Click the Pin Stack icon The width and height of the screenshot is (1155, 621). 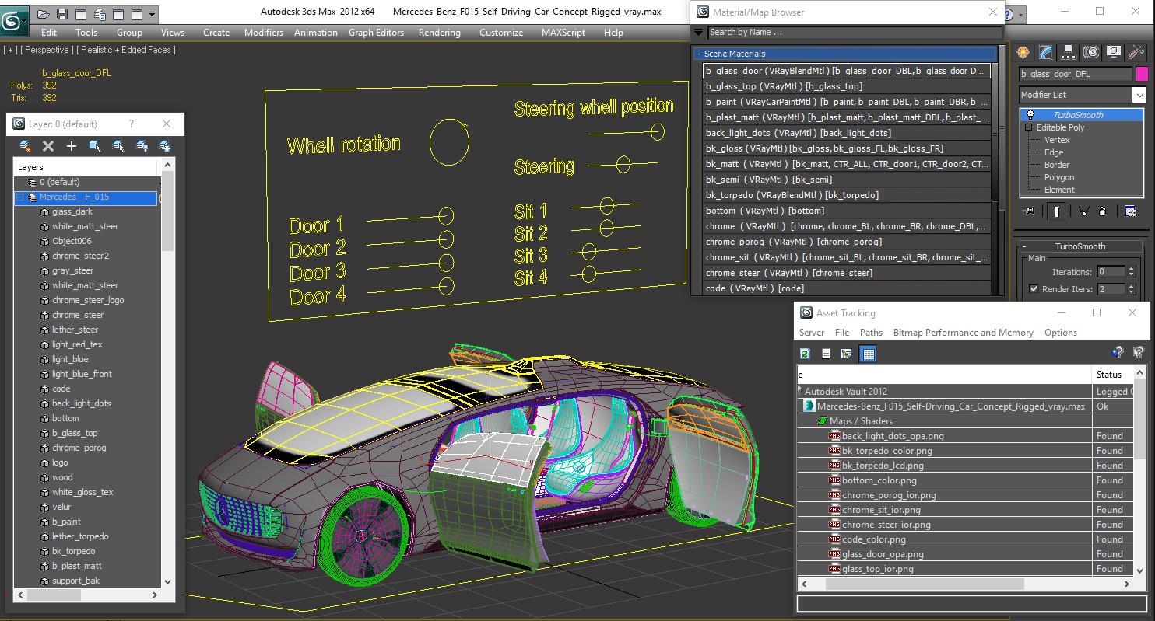pyautogui.click(x=1028, y=211)
